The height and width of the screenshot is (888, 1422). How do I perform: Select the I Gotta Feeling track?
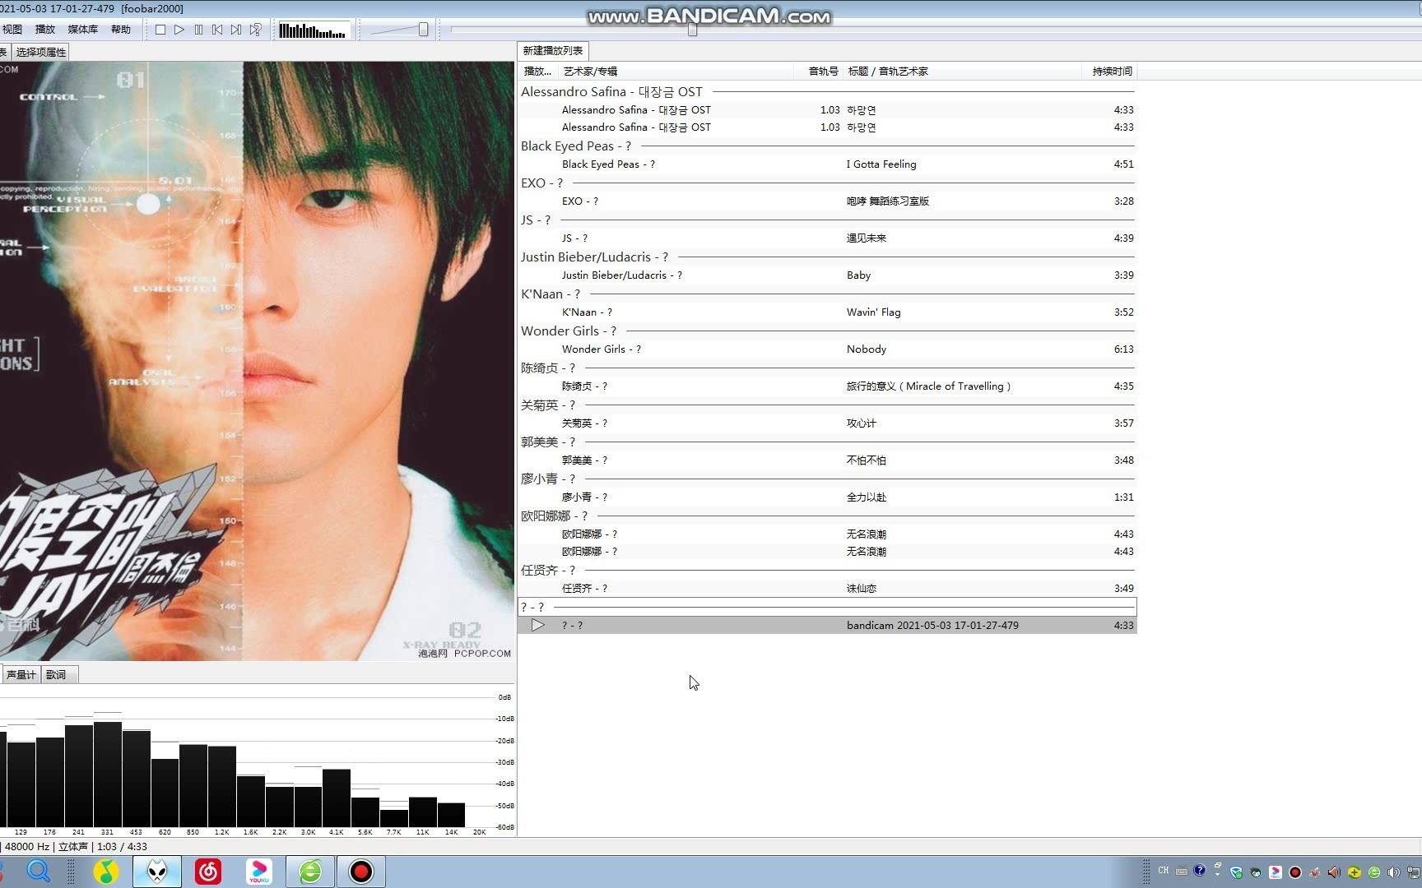(x=827, y=164)
